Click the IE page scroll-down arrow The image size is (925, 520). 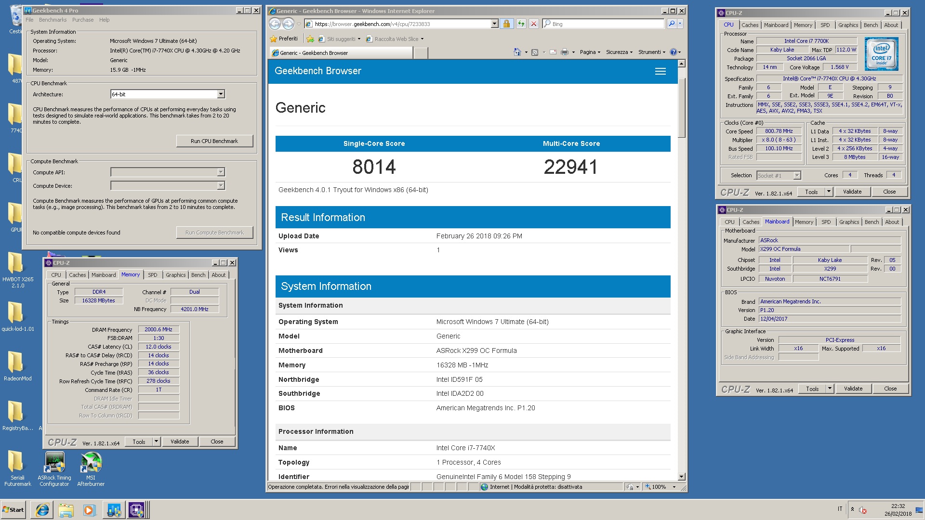coord(681,477)
